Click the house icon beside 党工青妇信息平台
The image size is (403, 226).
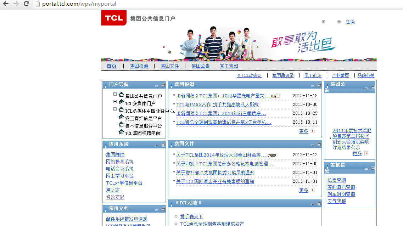click(121, 117)
